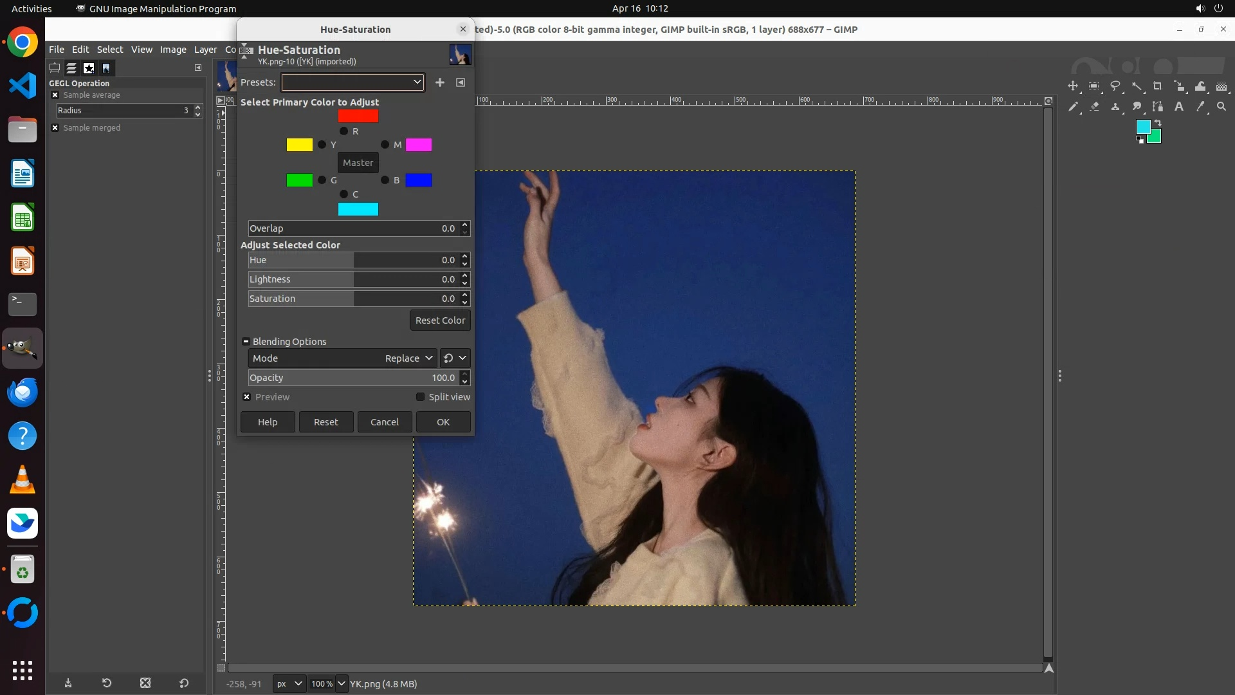Select the Zoom magnifier tool
This screenshot has height=695, width=1235.
click(1221, 107)
